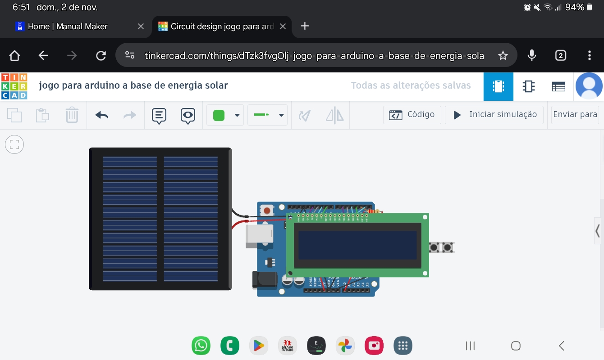604x360 pixels.
Task: Open the notes annotation tool
Action: click(159, 115)
